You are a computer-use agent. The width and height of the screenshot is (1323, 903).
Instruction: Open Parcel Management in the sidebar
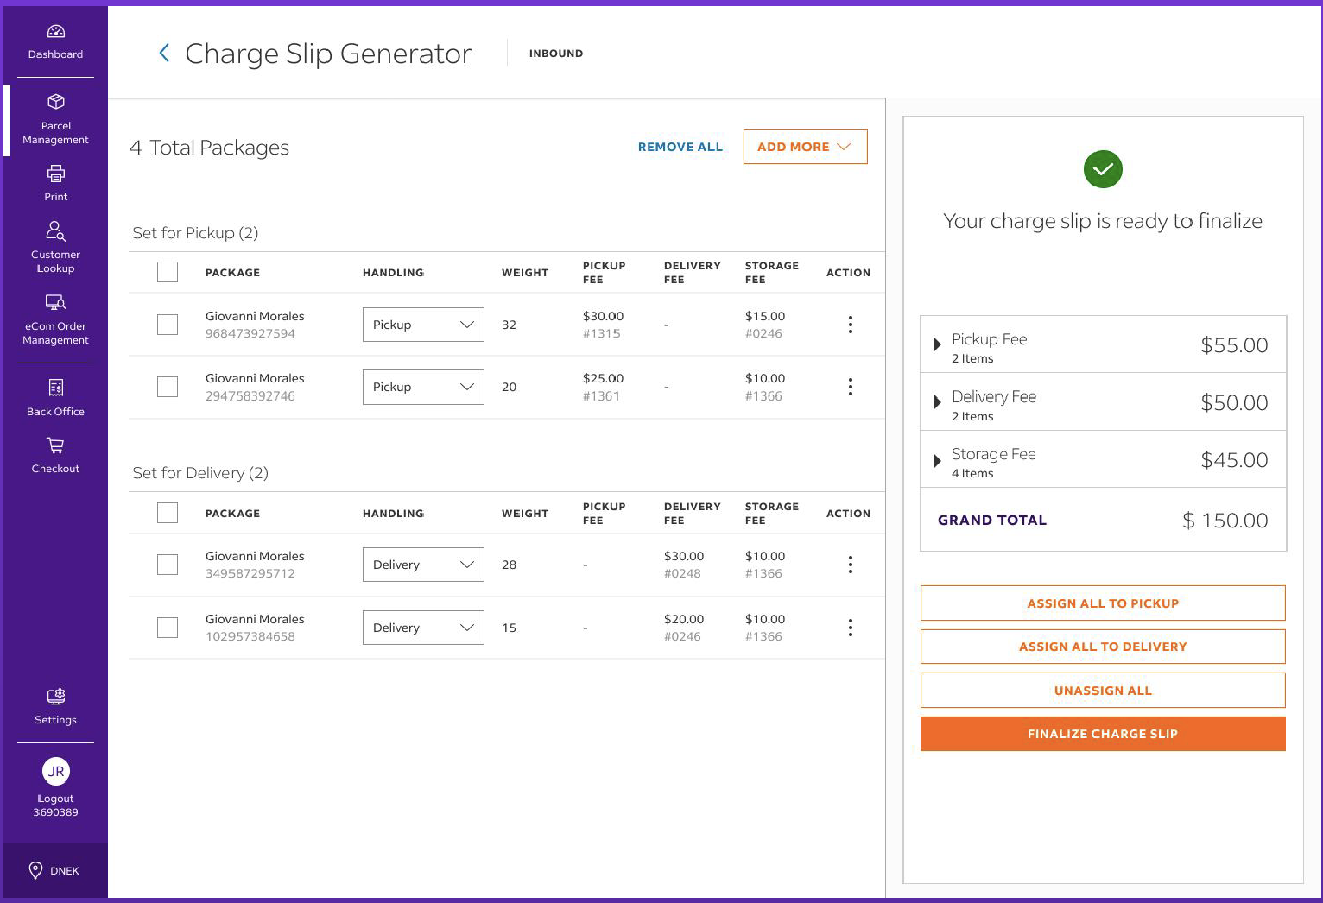pos(55,119)
